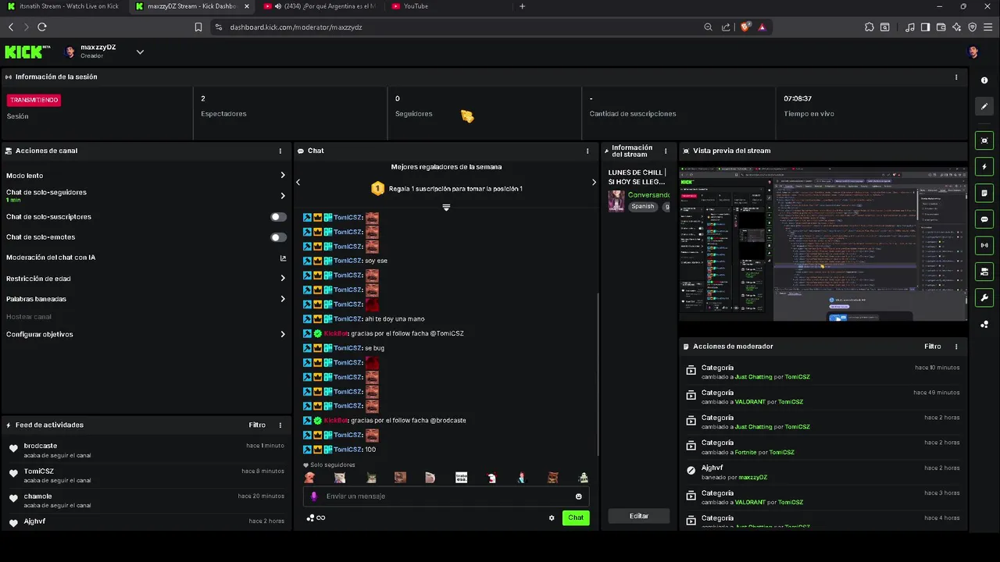This screenshot has height=562, width=1000.
Task: Open Feed de actividades three-dot menu
Action: 280,425
